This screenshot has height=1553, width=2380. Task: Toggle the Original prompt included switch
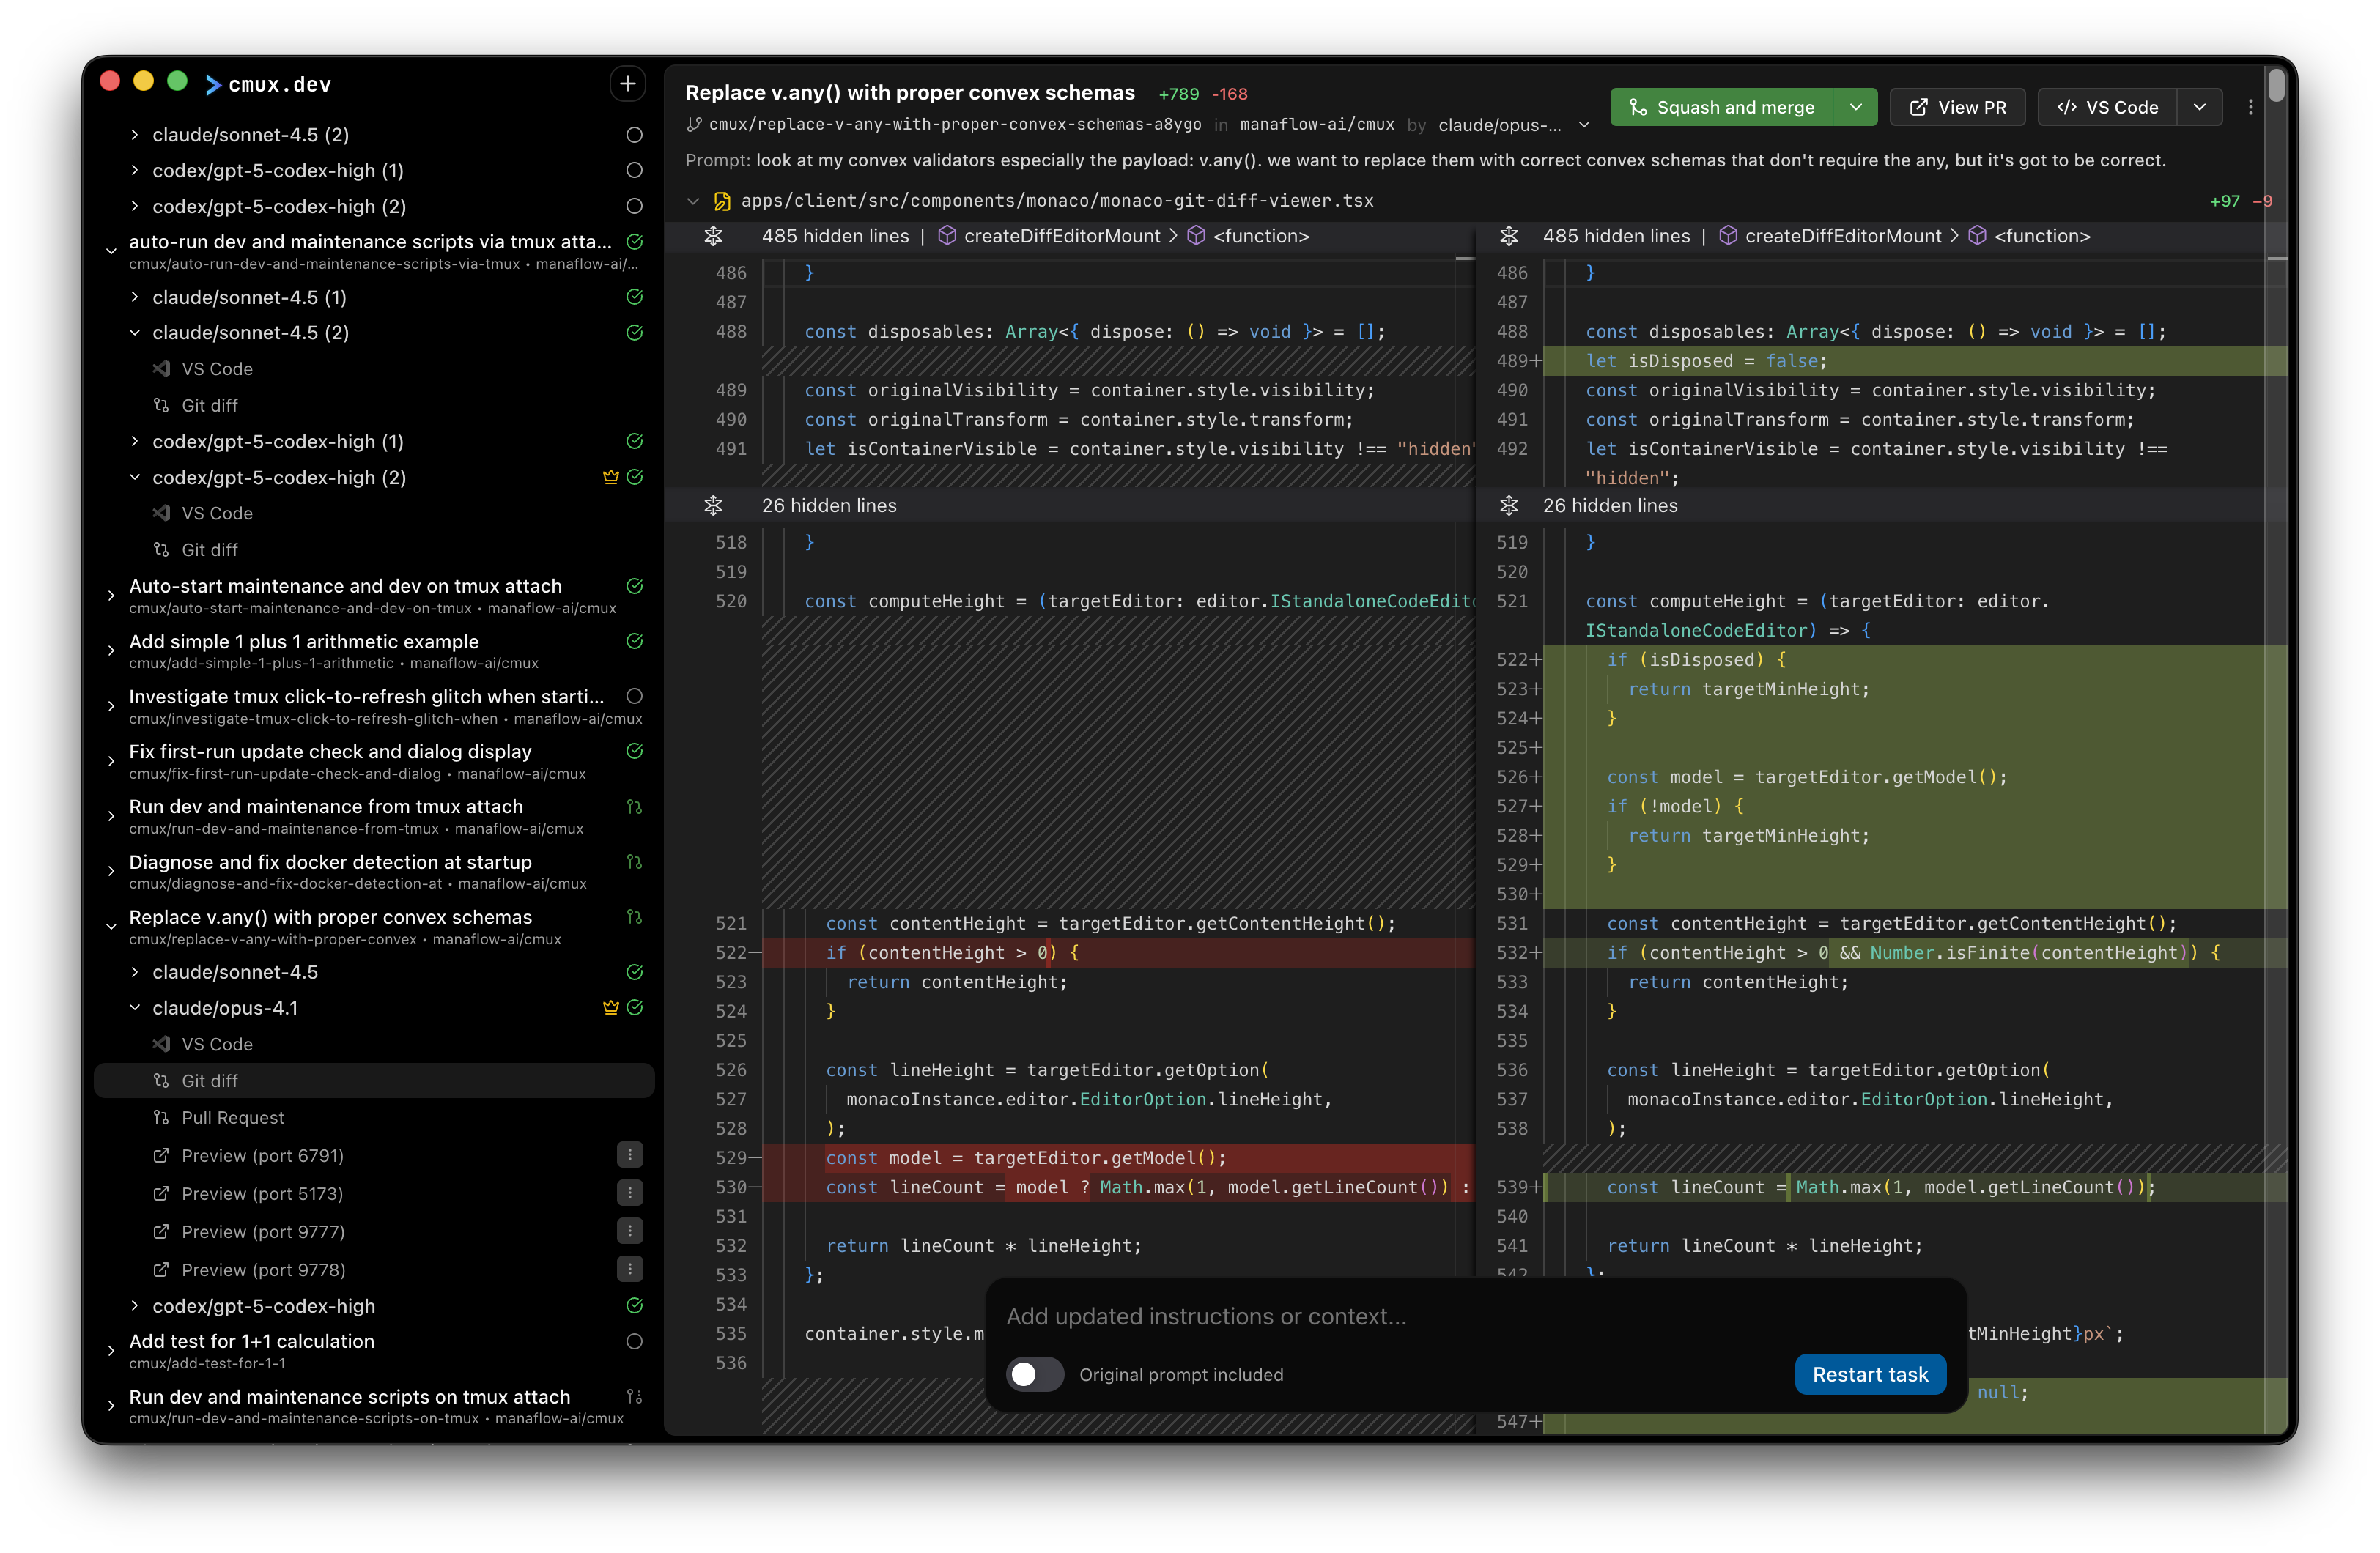click(x=1035, y=1374)
